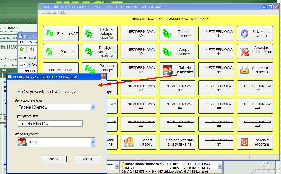Click the '2 posts' text on the forum page
Viewport: 281px width, 174px height.
point(12,59)
